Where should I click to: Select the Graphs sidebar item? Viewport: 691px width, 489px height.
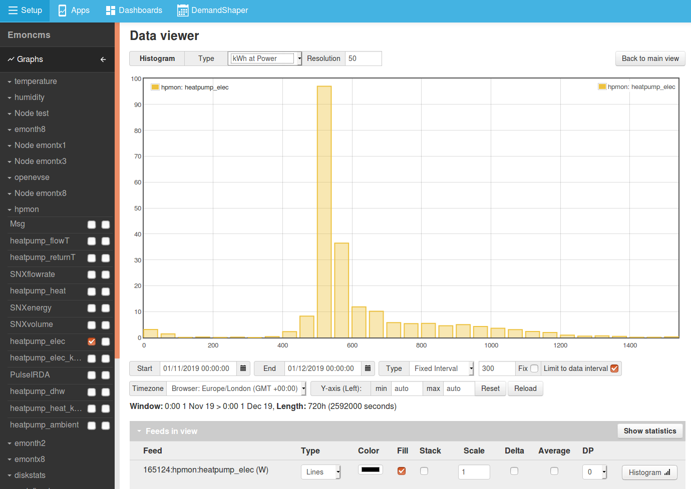point(57,59)
